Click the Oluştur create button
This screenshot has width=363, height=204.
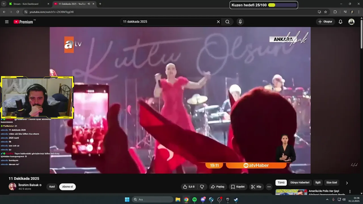point(325,22)
